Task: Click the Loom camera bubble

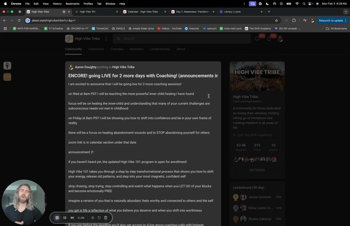Action: 24,202
